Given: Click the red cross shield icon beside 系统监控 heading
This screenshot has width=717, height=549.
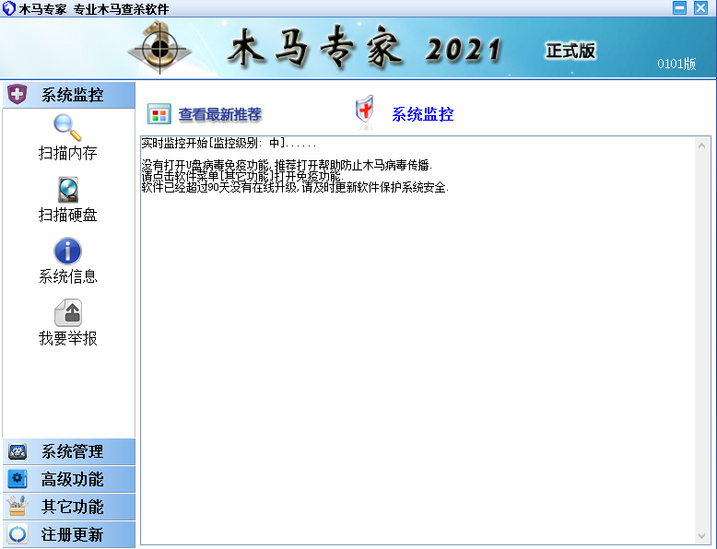Looking at the screenshot, I should (x=365, y=111).
